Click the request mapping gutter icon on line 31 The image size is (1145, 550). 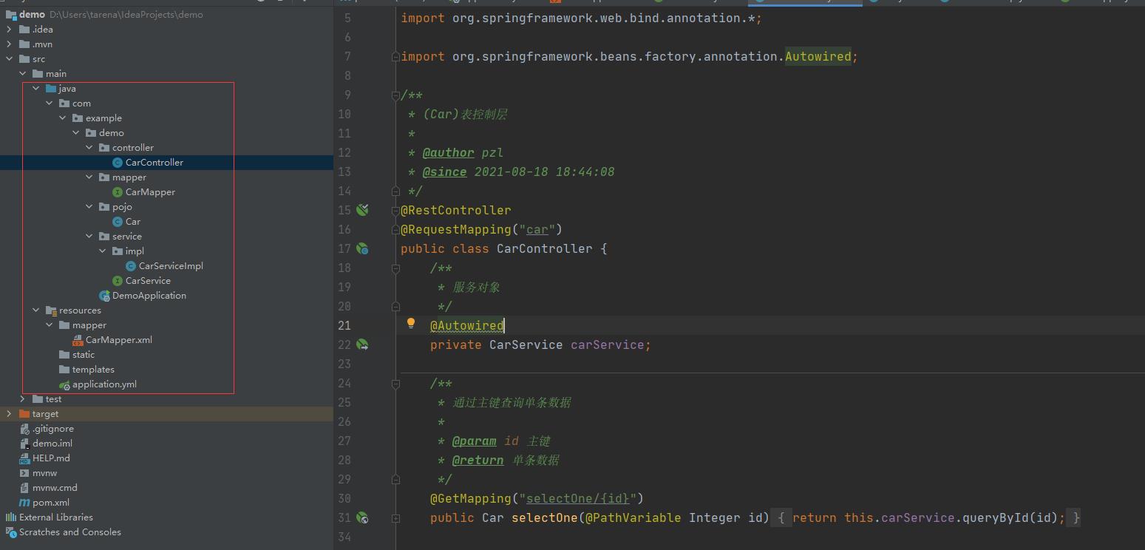[x=362, y=518]
